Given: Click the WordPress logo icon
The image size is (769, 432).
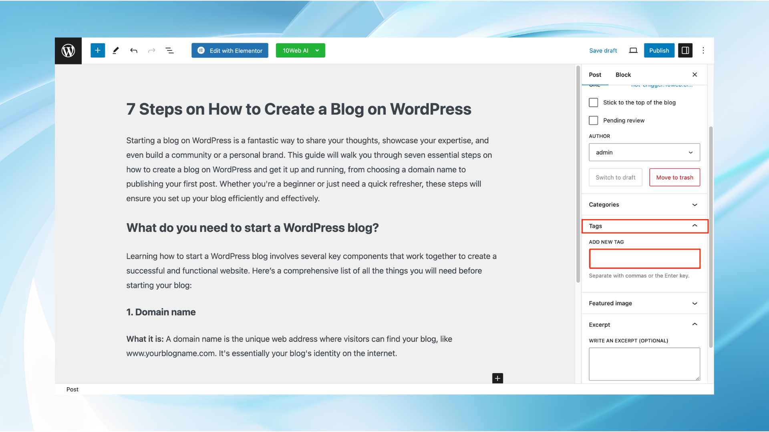Looking at the screenshot, I should point(68,50).
